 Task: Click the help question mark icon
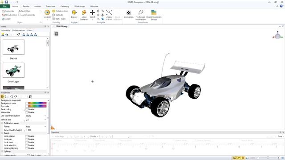(x=281, y=6)
